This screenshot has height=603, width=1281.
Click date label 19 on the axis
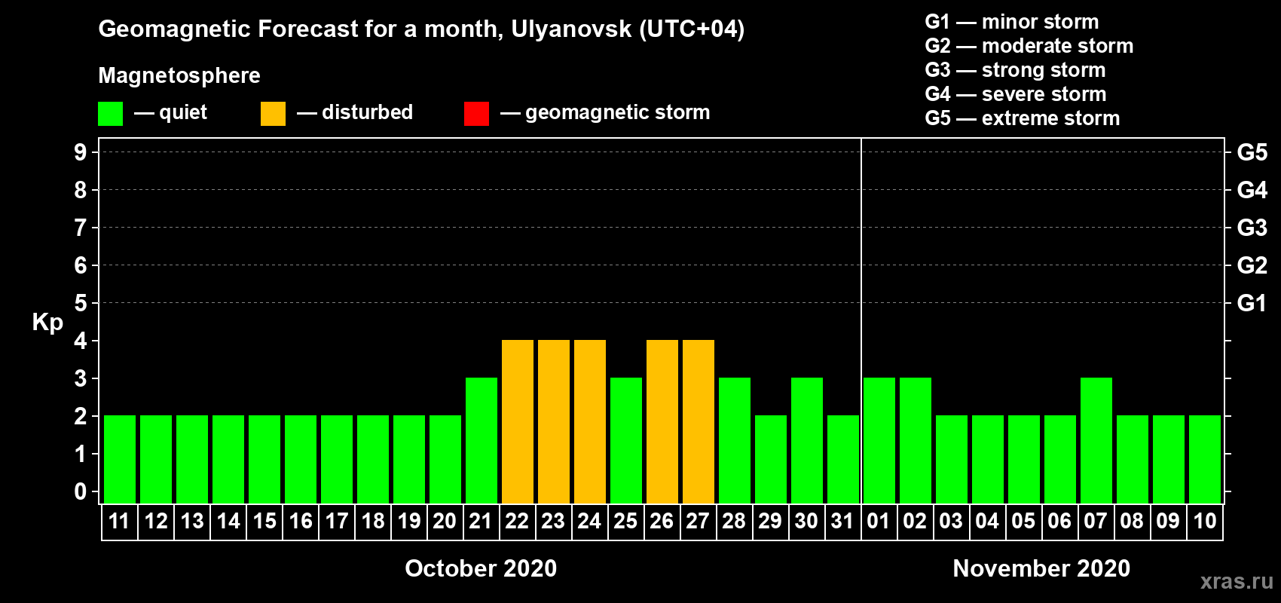pyautogui.click(x=409, y=521)
